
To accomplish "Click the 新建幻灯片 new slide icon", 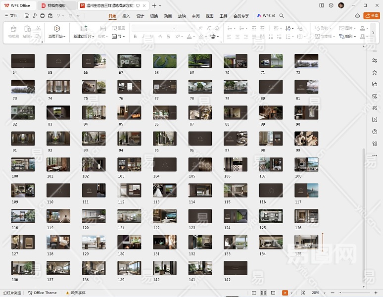I will tap(84, 29).
